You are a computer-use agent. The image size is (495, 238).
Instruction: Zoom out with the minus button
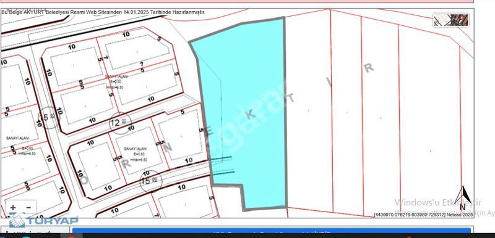click(28, 208)
